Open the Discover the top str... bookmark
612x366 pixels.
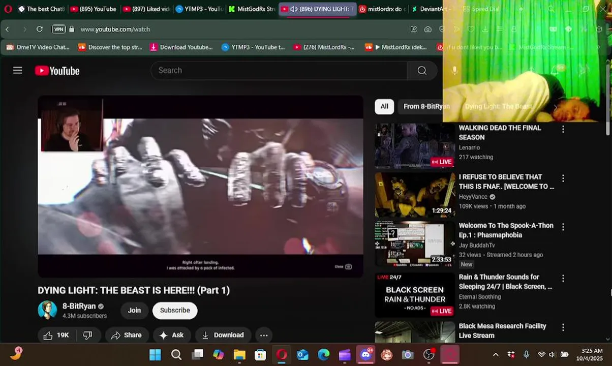point(110,47)
